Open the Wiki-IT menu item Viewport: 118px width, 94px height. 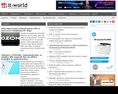click(95, 14)
